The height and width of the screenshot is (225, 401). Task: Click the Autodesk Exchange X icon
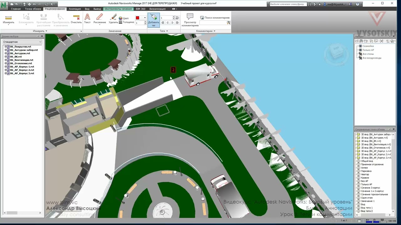351,4
